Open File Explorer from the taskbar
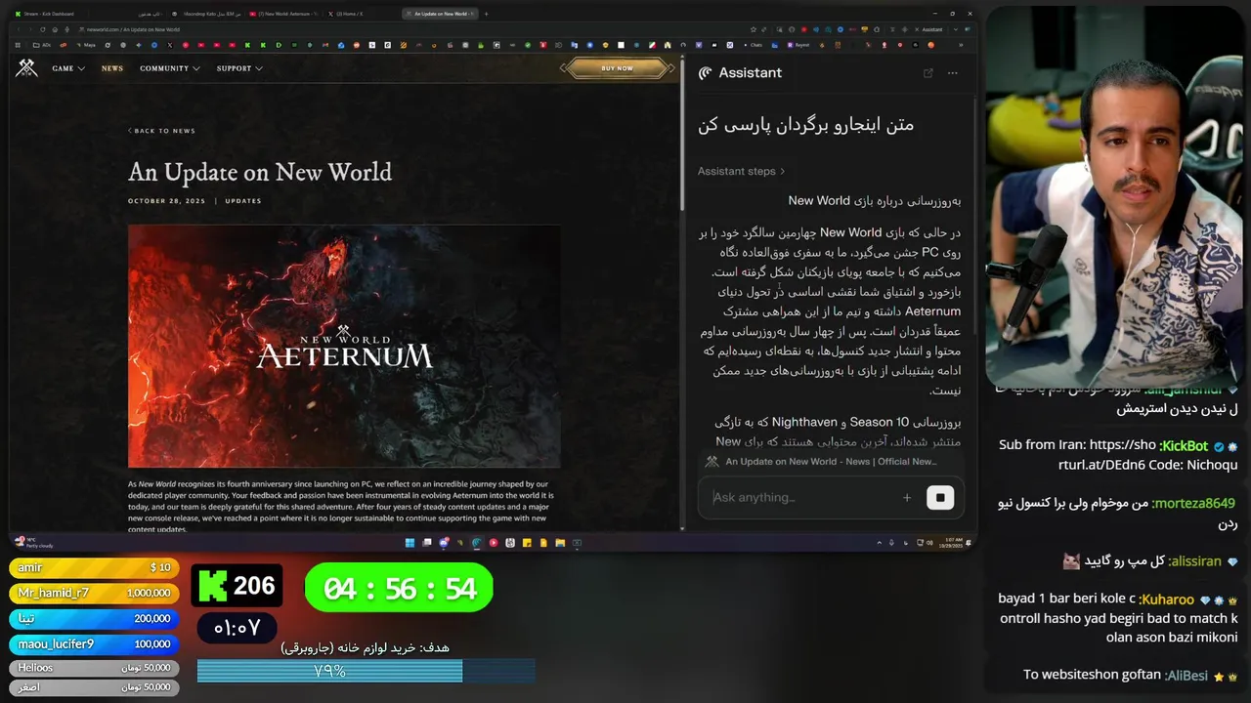 560,543
